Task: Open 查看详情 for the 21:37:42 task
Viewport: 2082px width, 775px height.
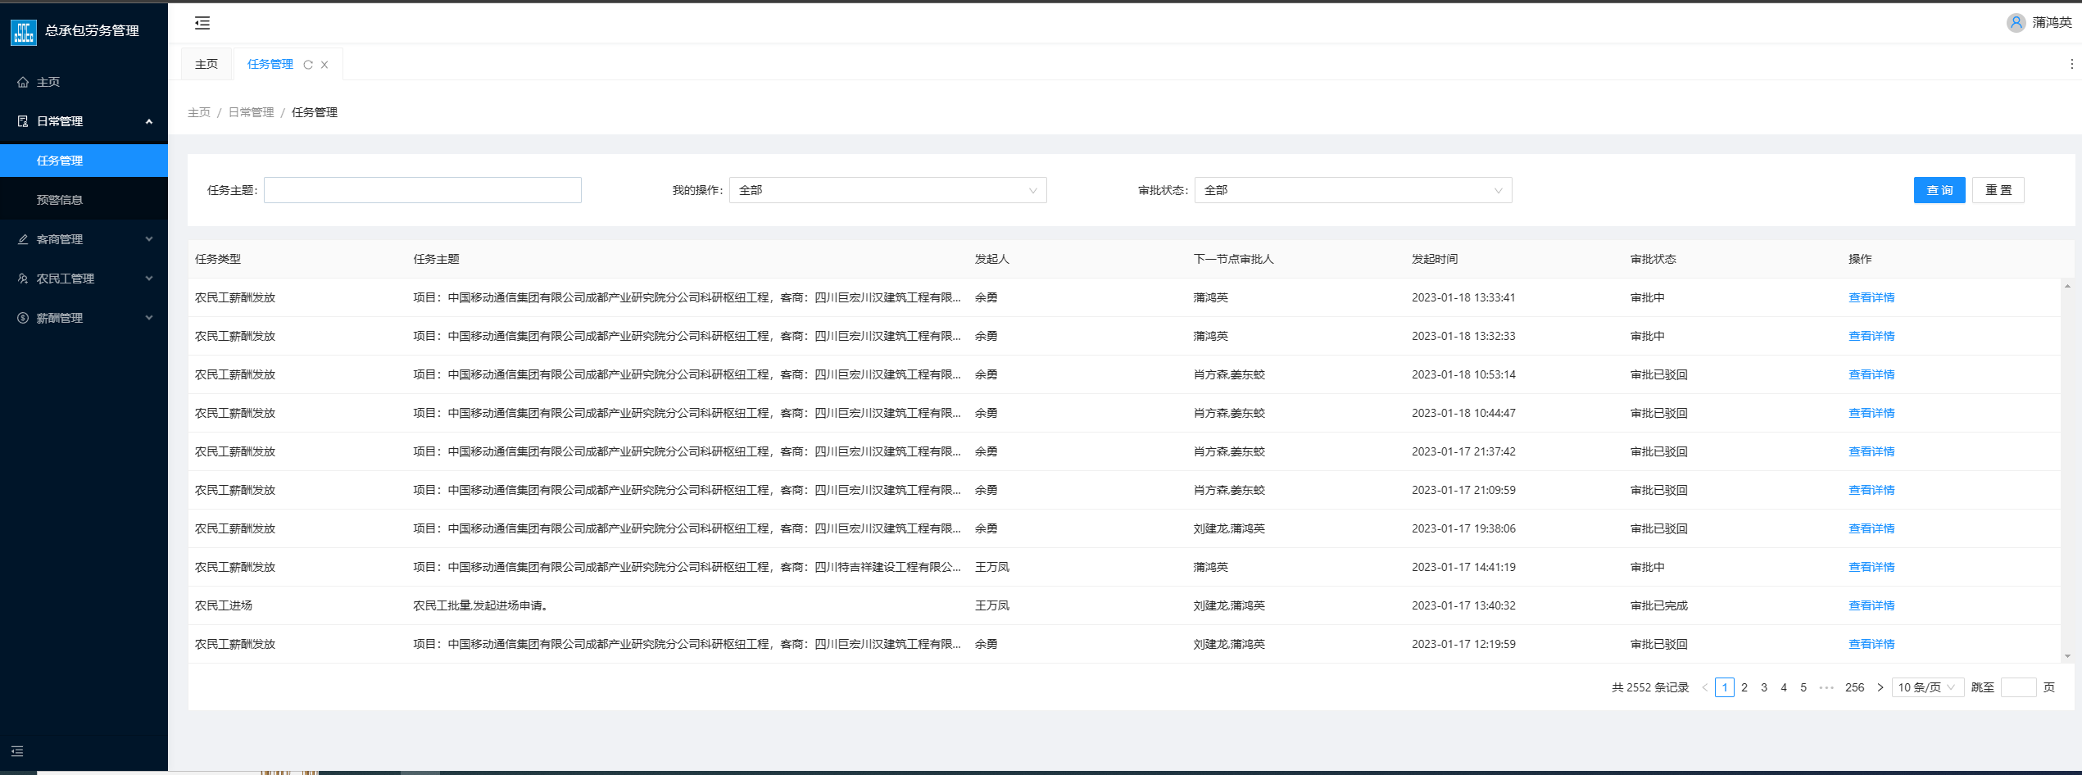Action: (1871, 451)
